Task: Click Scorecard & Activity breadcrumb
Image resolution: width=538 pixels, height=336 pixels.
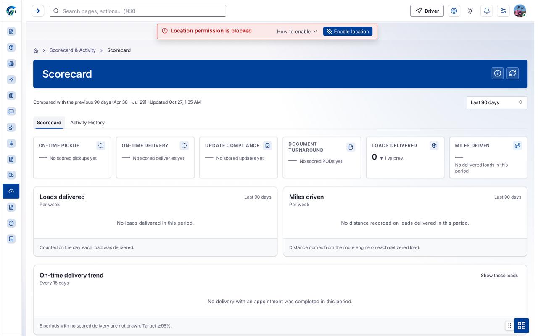Action: point(73,50)
